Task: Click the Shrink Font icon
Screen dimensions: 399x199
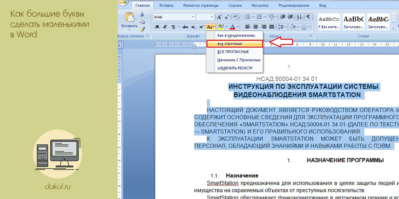Action: [x=227, y=17]
